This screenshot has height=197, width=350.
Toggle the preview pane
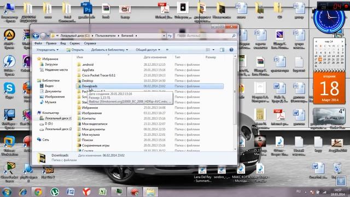click(x=222, y=50)
